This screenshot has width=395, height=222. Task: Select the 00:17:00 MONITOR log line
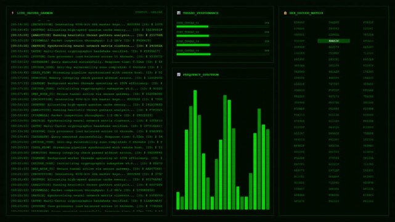[87, 78]
